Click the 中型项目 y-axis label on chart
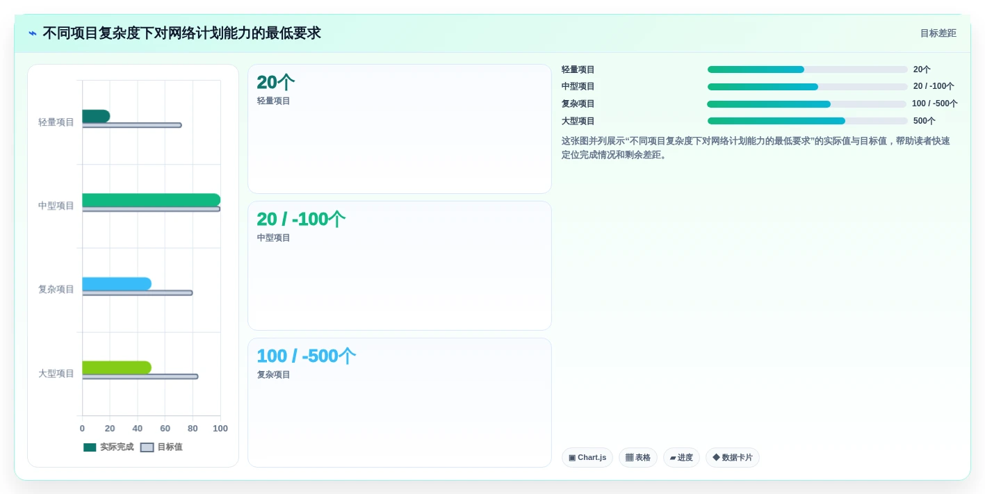The image size is (985, 494). 56,206
